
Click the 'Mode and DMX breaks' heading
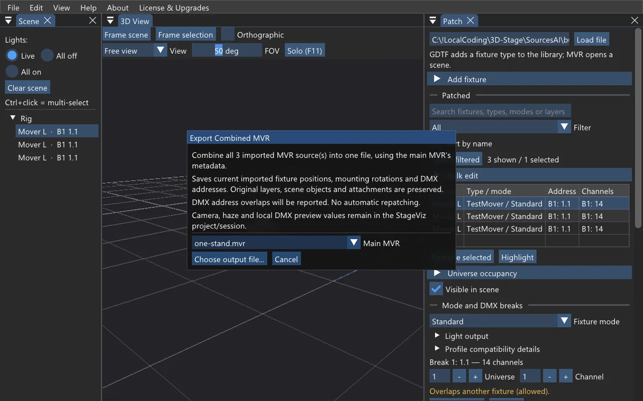click(482, 305)
